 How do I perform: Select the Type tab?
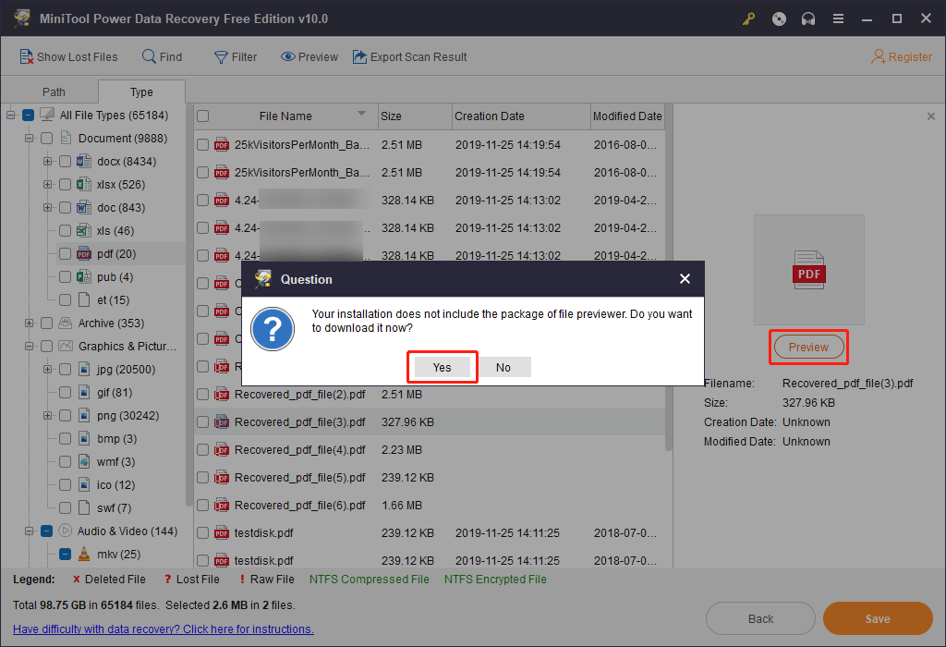(x=141, y=92)
